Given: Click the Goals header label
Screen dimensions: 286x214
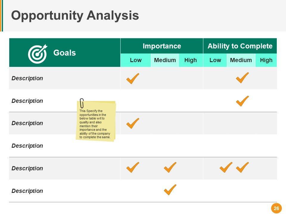Looking at the screenshot, I should coord(65,53).
